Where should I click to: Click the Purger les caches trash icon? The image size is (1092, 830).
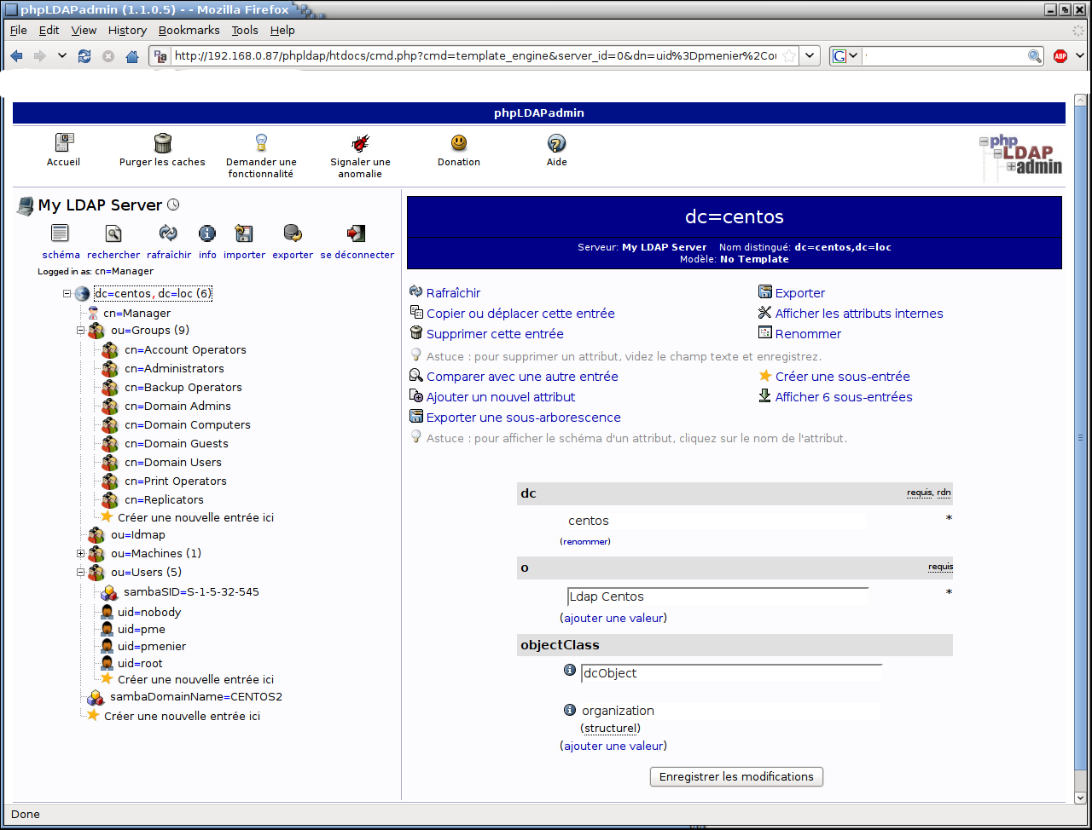point(162,143)
